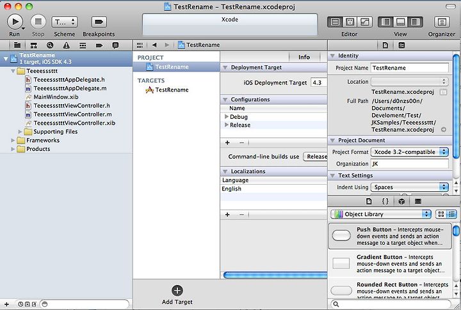Switch to the Standard editor
Screen dimensions: 461x310
click(335, 22)
